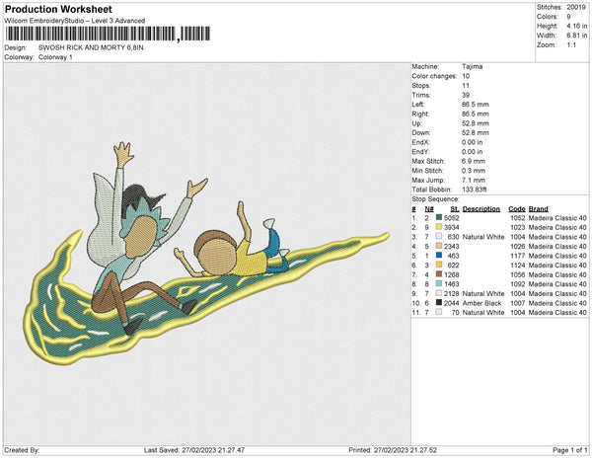Select the 'Stop Sequence:' heading
Screen dimensions: 592x458
tap(435, 199)
